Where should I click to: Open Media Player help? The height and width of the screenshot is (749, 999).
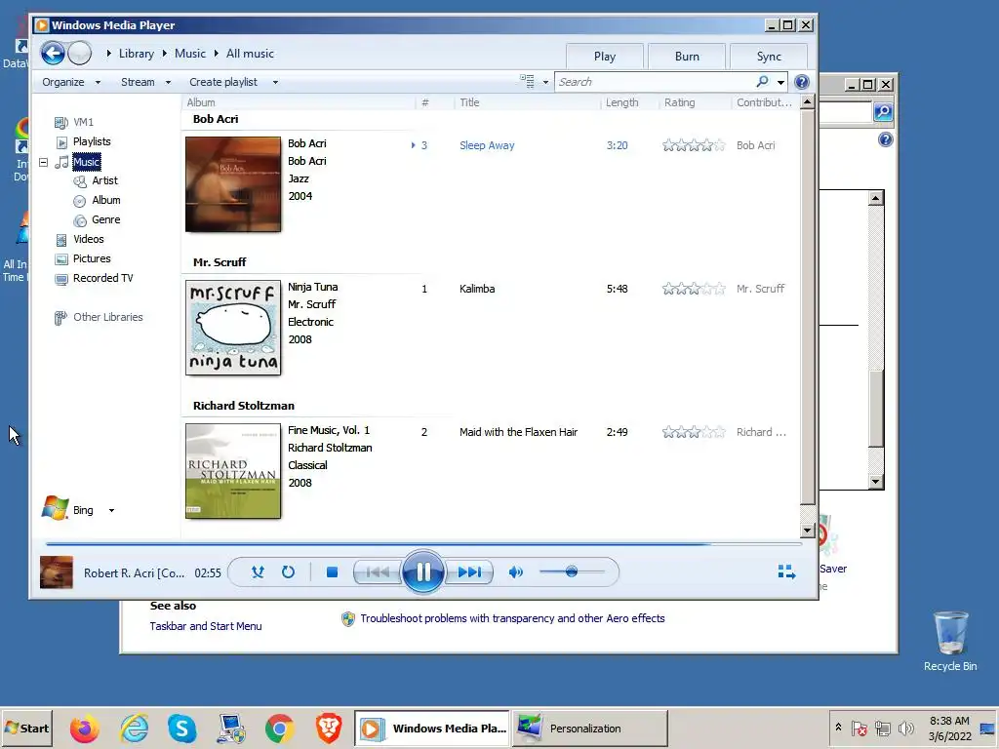pos(802,82)
